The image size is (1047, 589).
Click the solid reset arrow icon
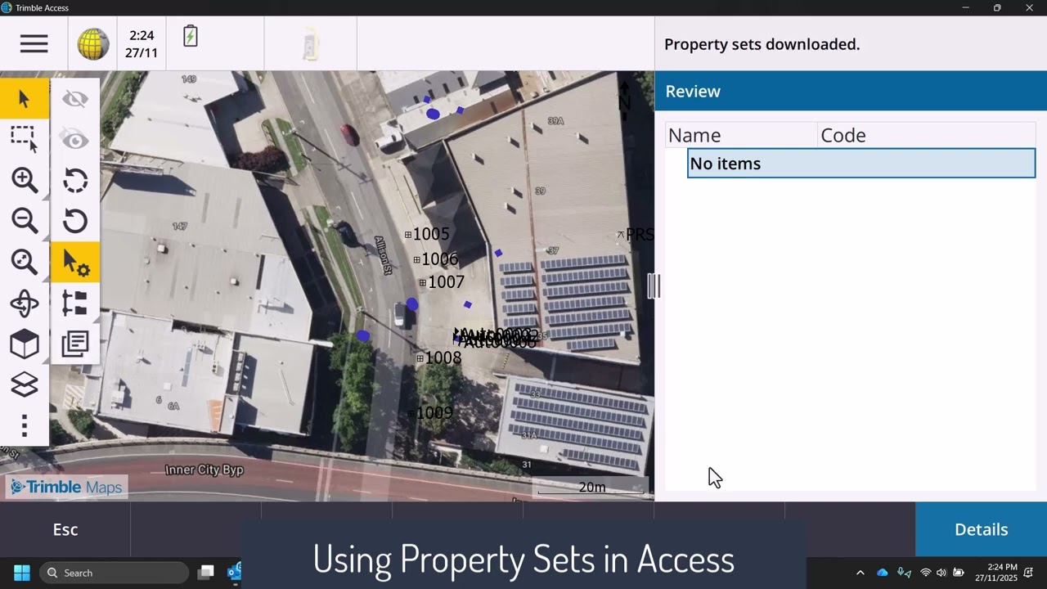click(x=75, y=222)
